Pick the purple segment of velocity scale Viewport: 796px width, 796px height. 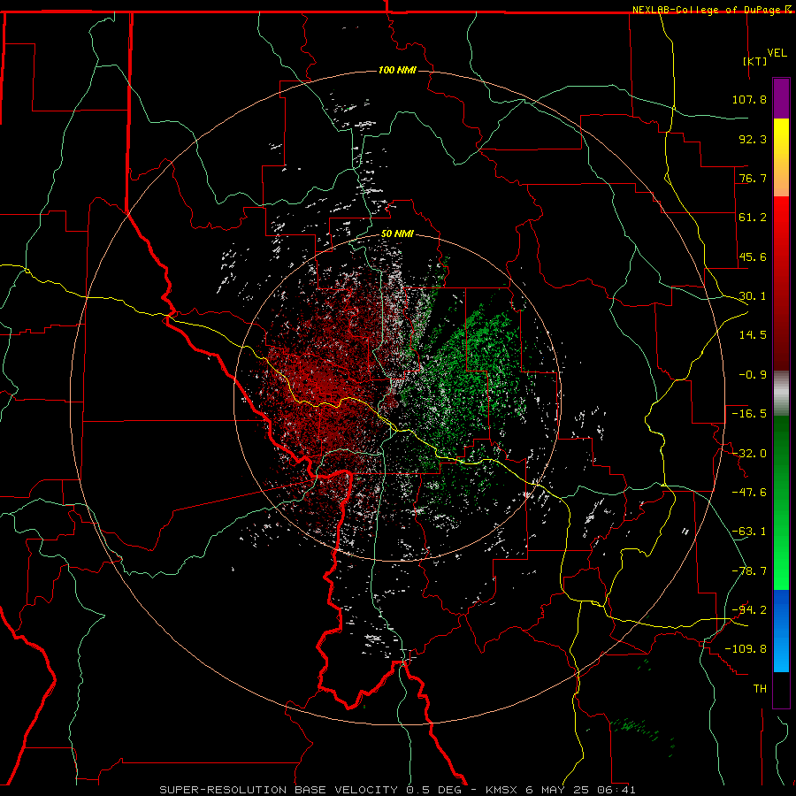[x=781, y=98]
